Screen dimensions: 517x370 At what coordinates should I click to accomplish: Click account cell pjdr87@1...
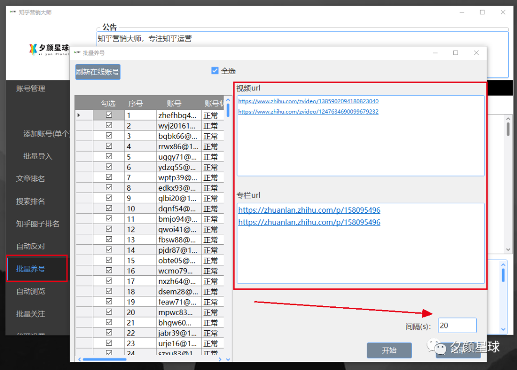(x=178, y=250)
